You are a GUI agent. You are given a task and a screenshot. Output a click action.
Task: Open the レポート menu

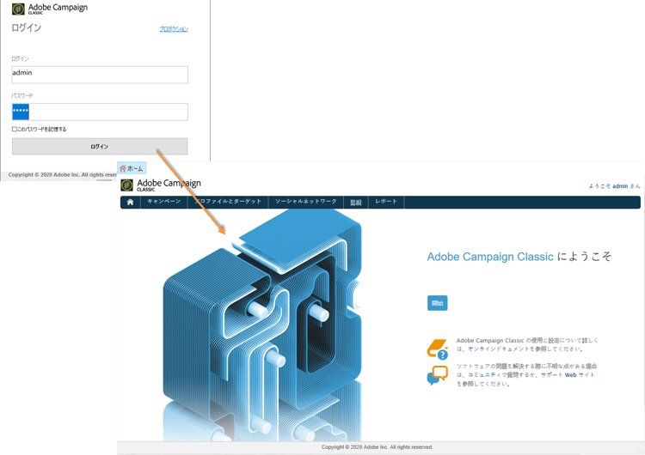pos(386,202)
